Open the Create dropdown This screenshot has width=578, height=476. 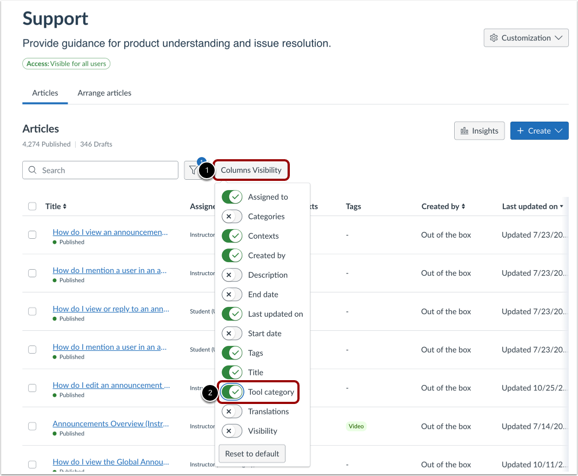539,131
